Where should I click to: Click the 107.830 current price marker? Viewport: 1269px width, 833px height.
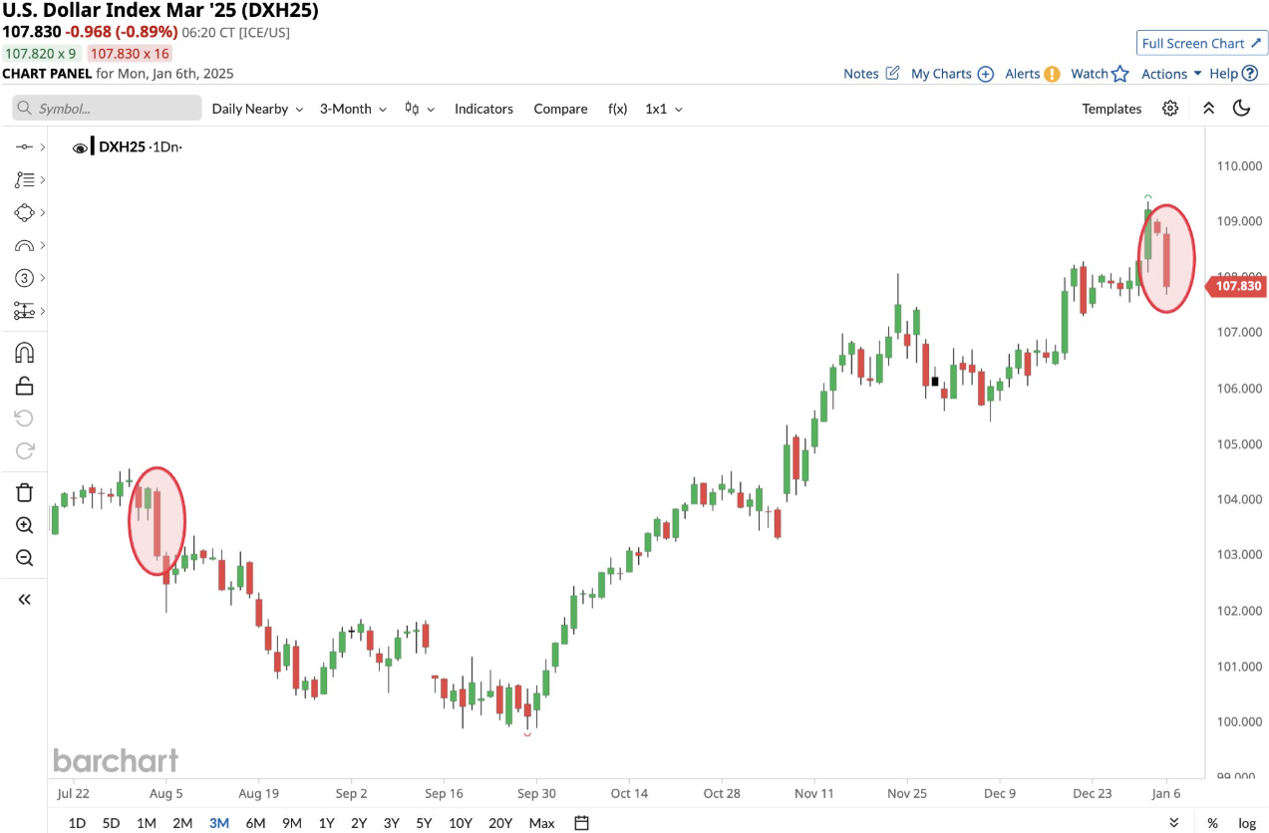pyautogui.click(x=1237, y=287)
